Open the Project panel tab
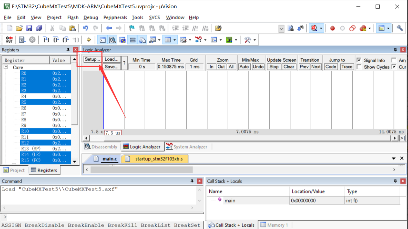408x229 pixels. click(x=14, y=170)
